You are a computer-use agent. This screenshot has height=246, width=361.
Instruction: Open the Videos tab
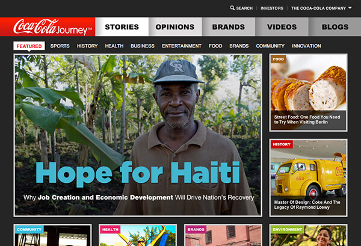(x=282, y=27)
